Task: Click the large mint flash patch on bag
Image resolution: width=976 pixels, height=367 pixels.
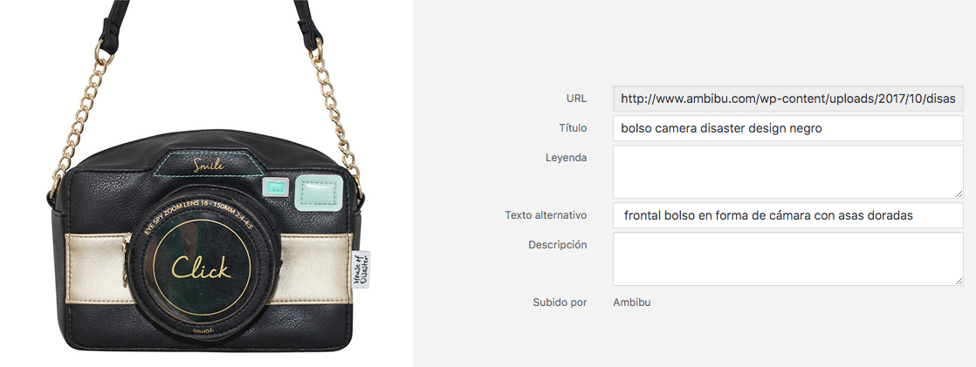Action: pos(318,193)
